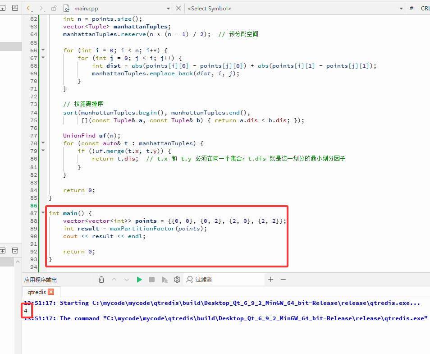Click the output value 4 in output pane

point(26,311)
